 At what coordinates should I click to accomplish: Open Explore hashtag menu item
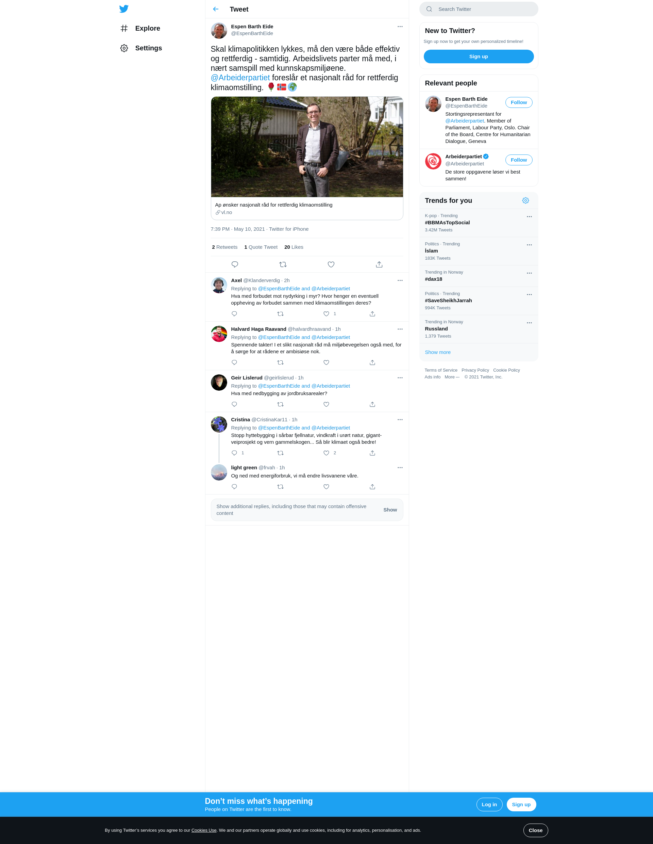click(140, 28)
